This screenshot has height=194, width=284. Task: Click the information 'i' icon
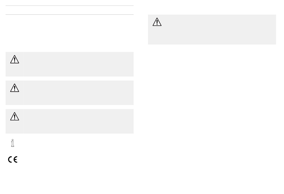13,143
